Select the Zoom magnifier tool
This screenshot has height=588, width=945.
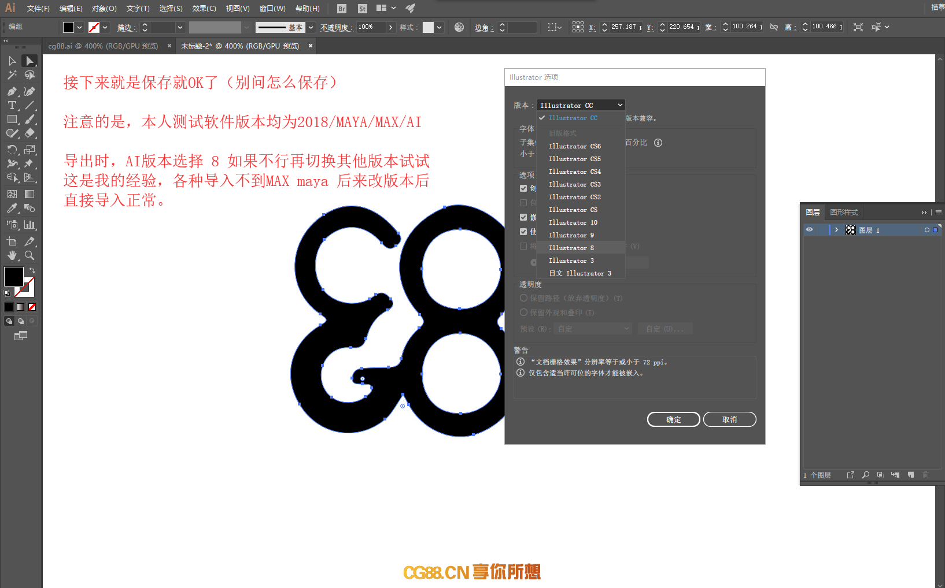click(29, 255)
